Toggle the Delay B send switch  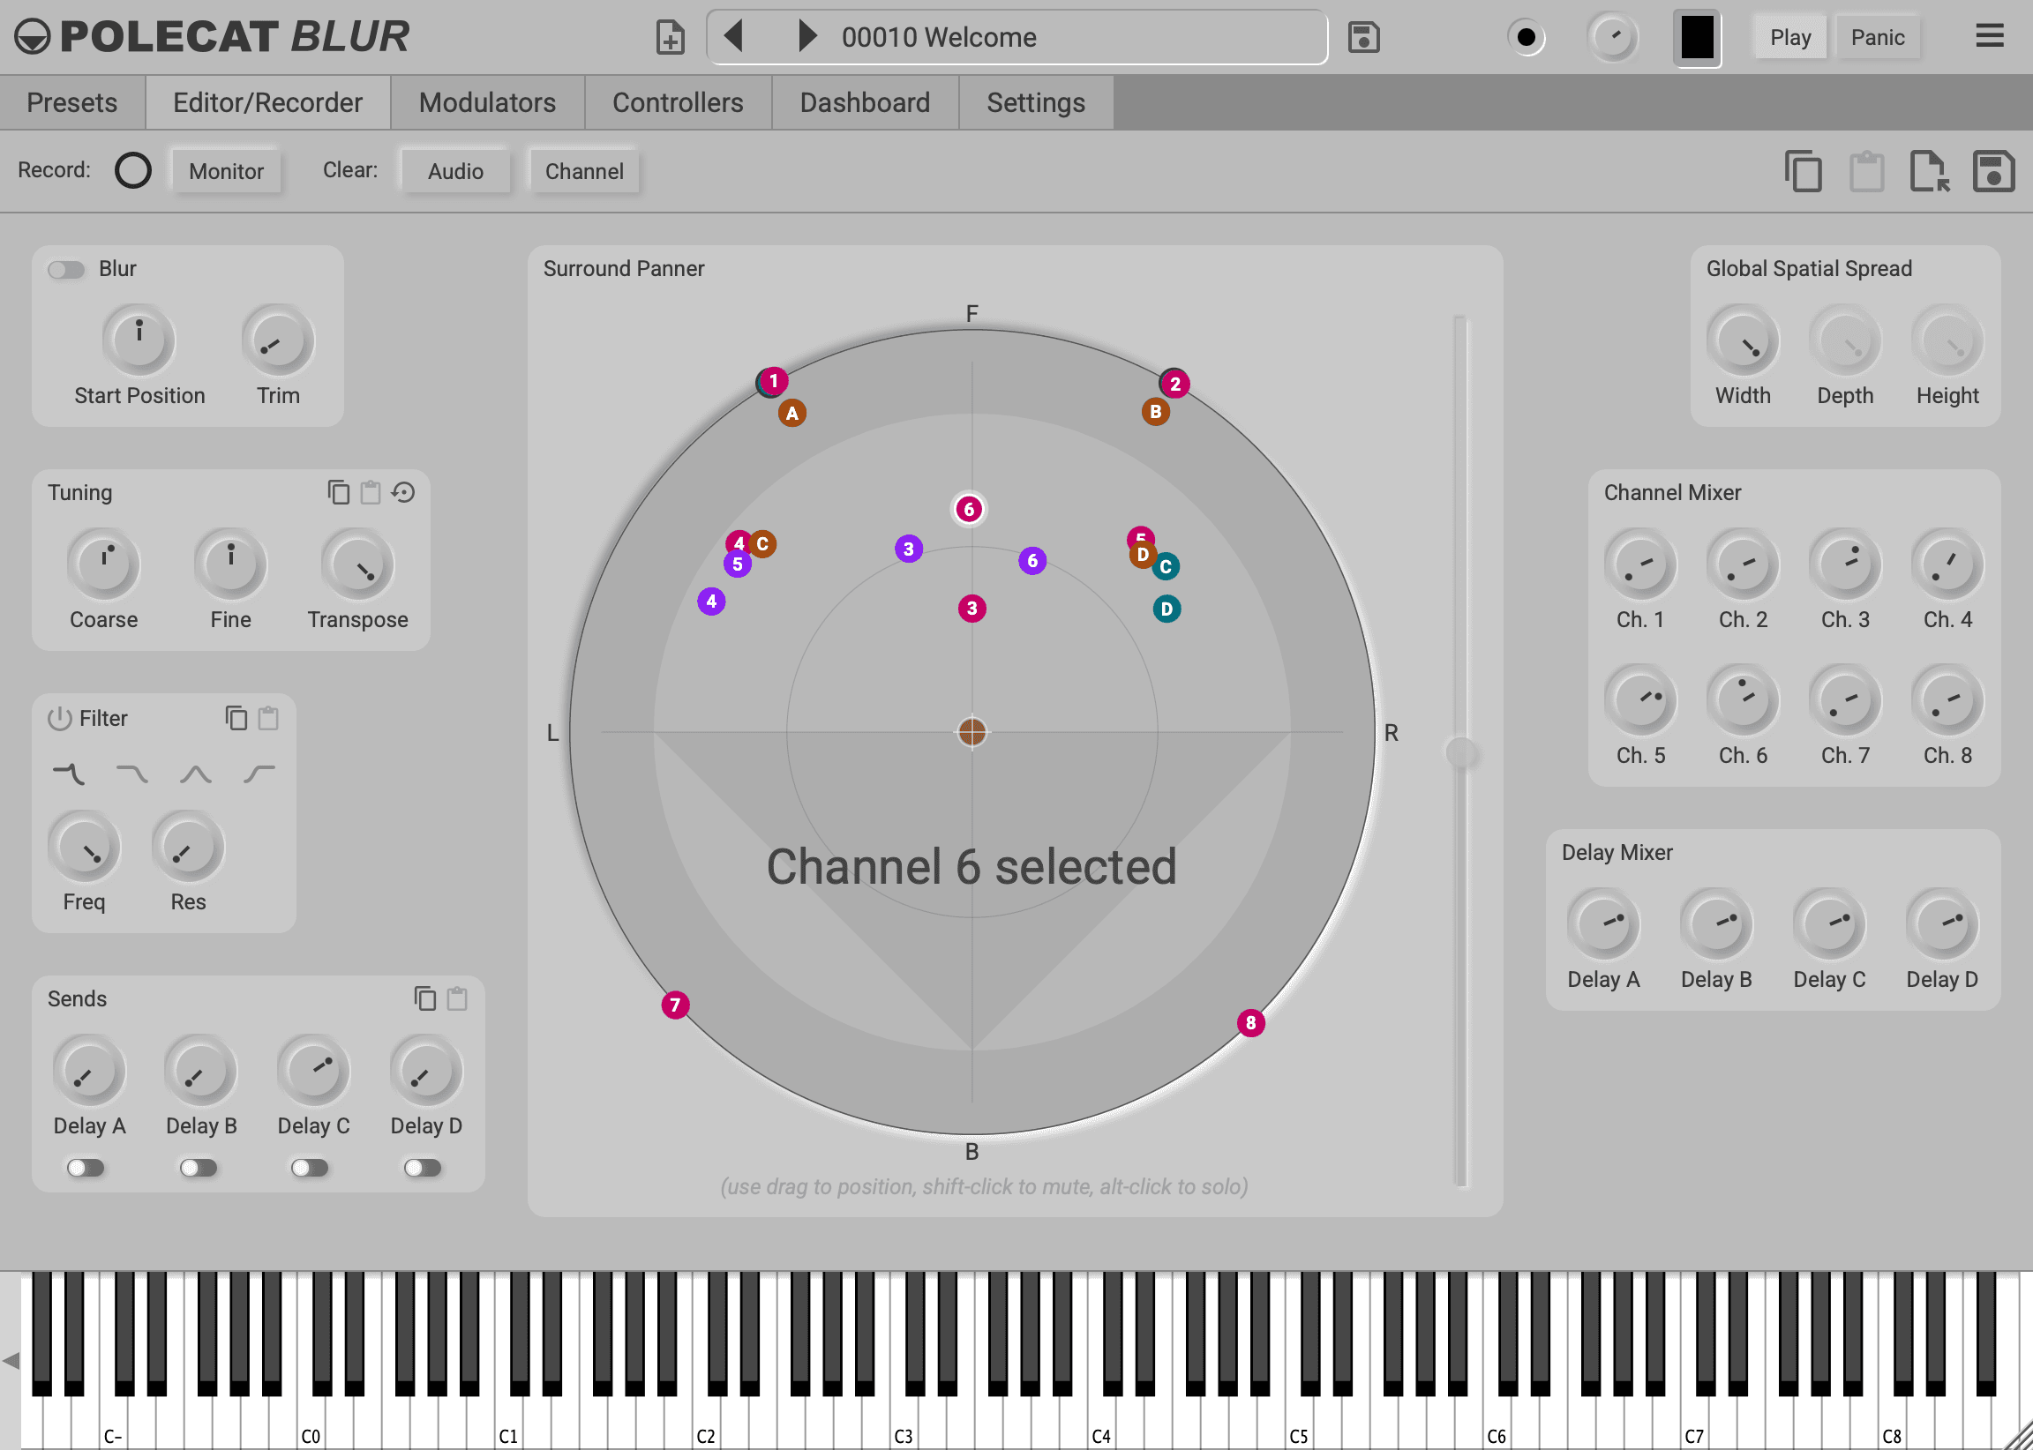[x=199, y=1168]
